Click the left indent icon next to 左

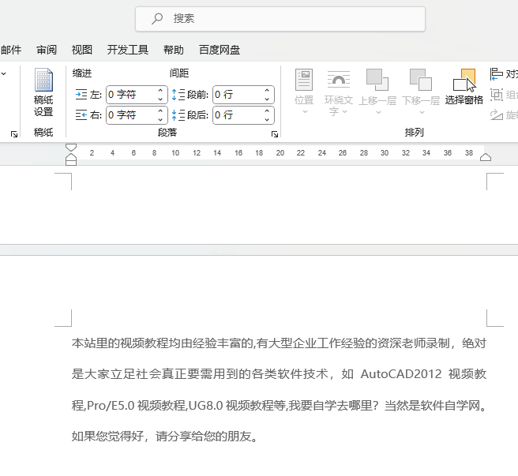coord(81,95)
